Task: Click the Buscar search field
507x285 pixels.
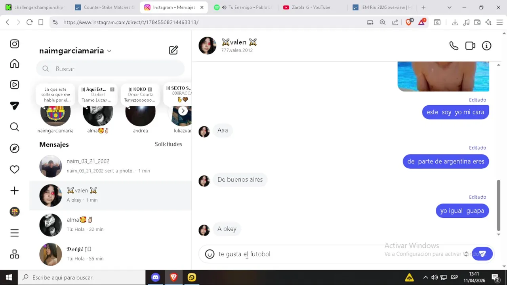Action: point(111,69)
